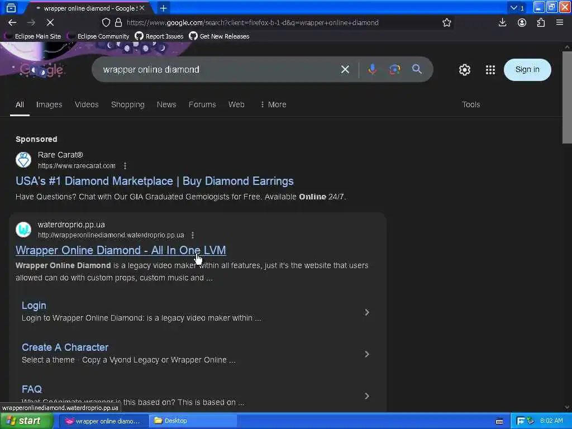
Task: Open the tracking protection shield icon
Action: click(x=106, y=22)
